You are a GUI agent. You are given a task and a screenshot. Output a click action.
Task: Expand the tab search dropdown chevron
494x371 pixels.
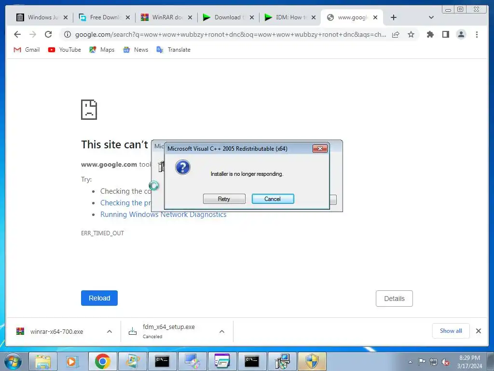[431, 17]
